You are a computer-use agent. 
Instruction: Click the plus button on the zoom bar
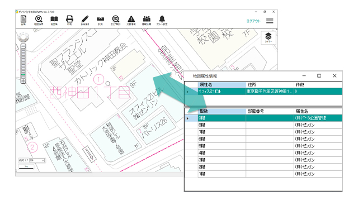coord(23,81)
